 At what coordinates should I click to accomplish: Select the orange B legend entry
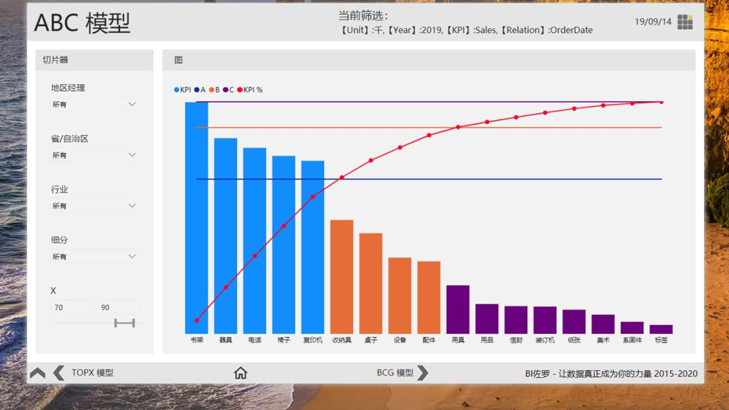point(214,90)
